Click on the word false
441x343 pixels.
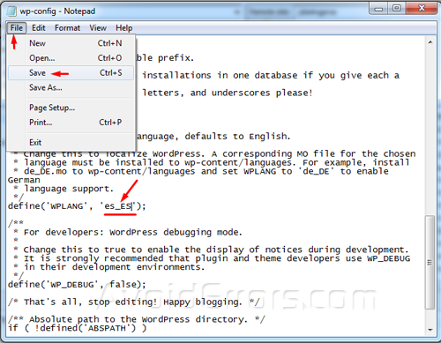[123, 285]
